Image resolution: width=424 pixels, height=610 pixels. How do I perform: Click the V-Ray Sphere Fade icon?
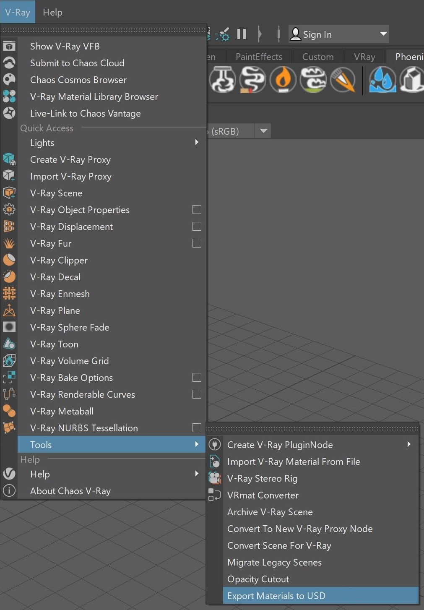pyautogui.click(x=9, y=327)
